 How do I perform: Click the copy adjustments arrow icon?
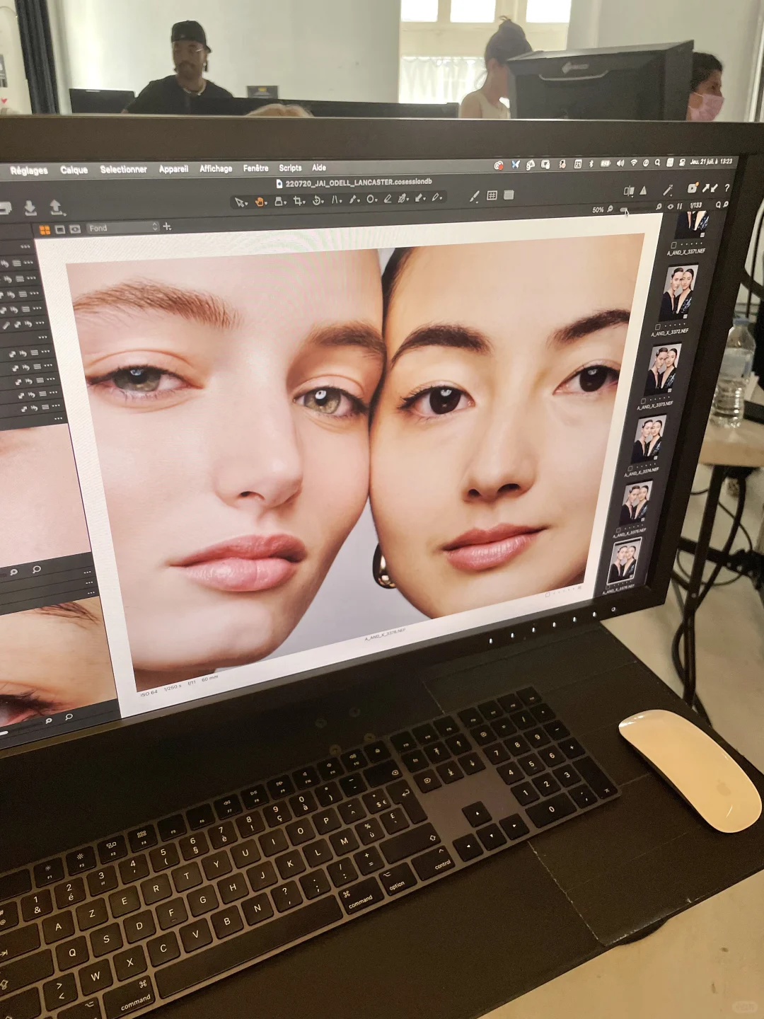coord(705,188)
